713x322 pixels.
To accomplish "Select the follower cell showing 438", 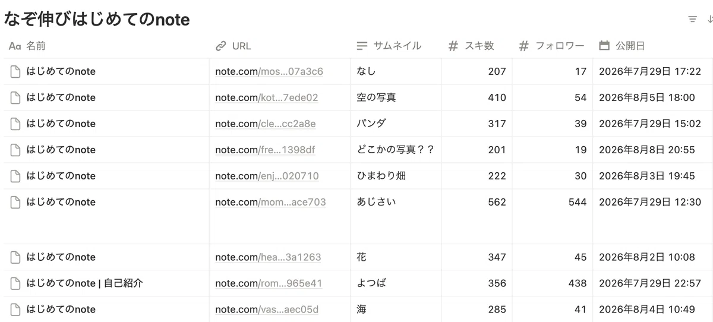I will [x=553, y=283].
